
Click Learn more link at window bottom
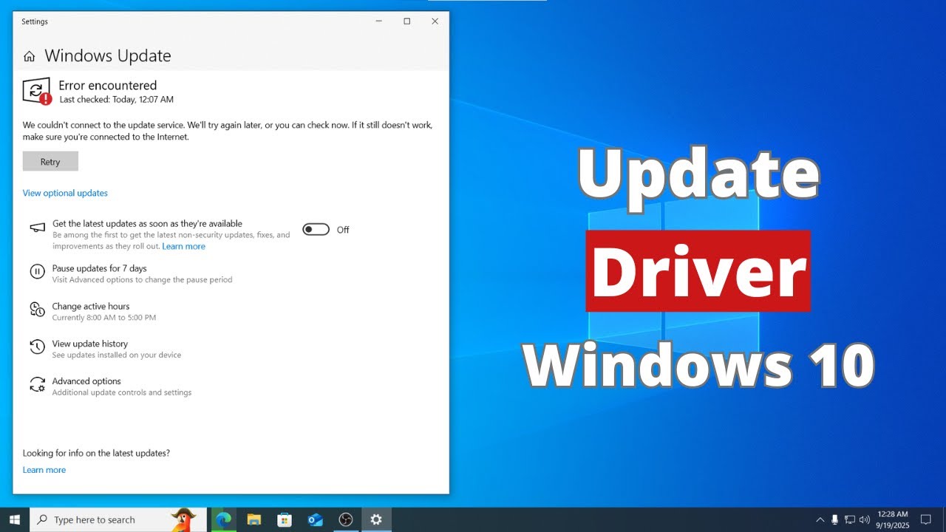tap(44, 470)
